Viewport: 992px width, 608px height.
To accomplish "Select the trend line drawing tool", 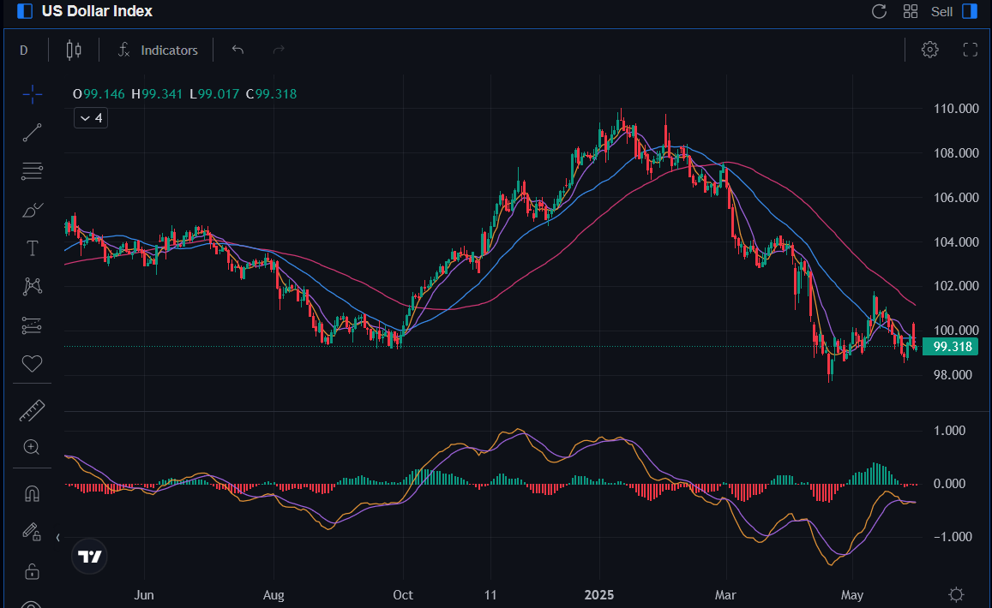I will point(33,133).
